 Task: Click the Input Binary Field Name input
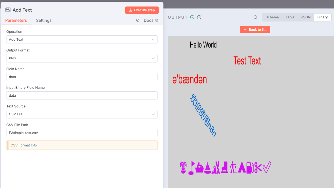pos(82,96)
